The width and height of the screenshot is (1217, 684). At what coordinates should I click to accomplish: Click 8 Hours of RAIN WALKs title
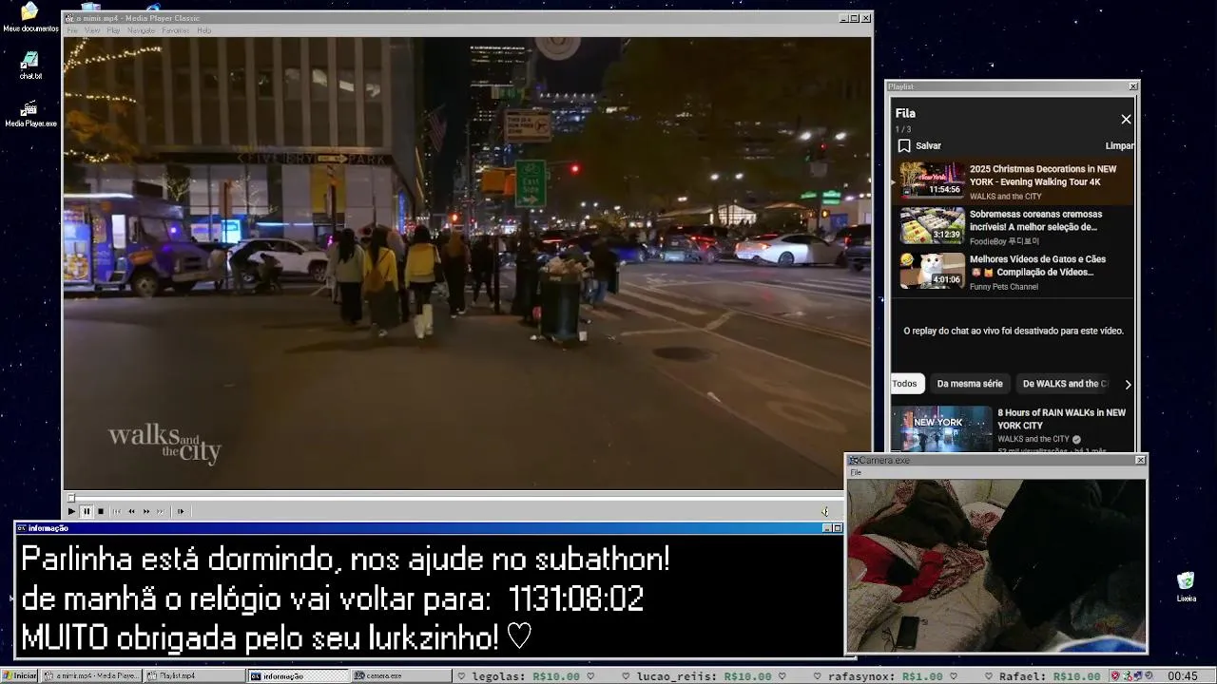click(1061, 419)
